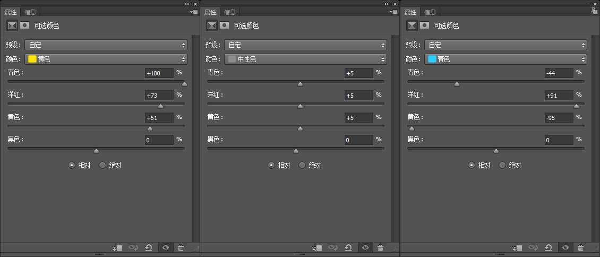Click the trash icon in the Yellows (黄色) panel
Screen dimensions: 600x257
pos(181,247)
